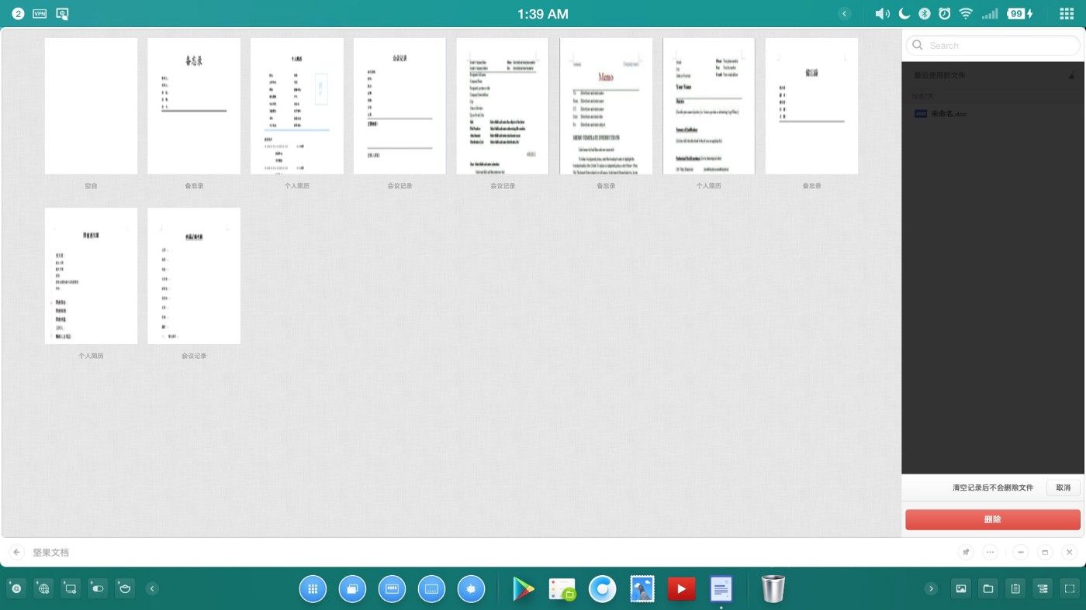Open the Google Play Store dock icon

pos(524,589)
